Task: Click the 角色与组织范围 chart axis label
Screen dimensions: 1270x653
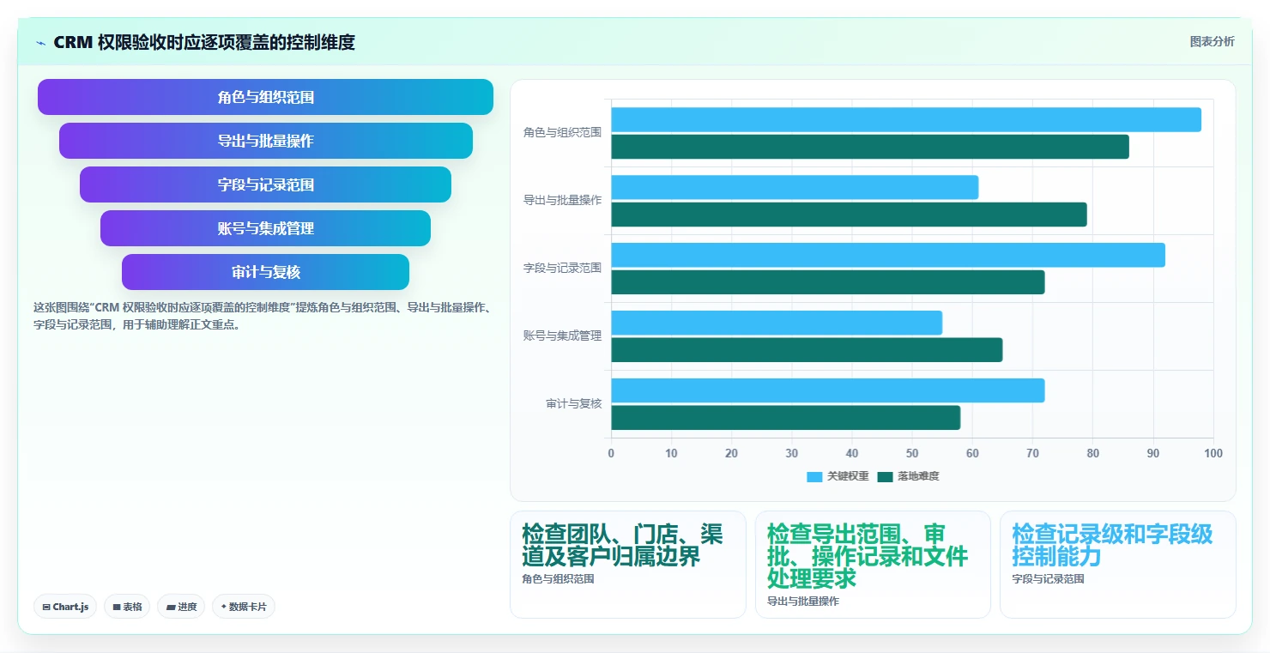Action: pyautogui.click(x=562, y=133)
